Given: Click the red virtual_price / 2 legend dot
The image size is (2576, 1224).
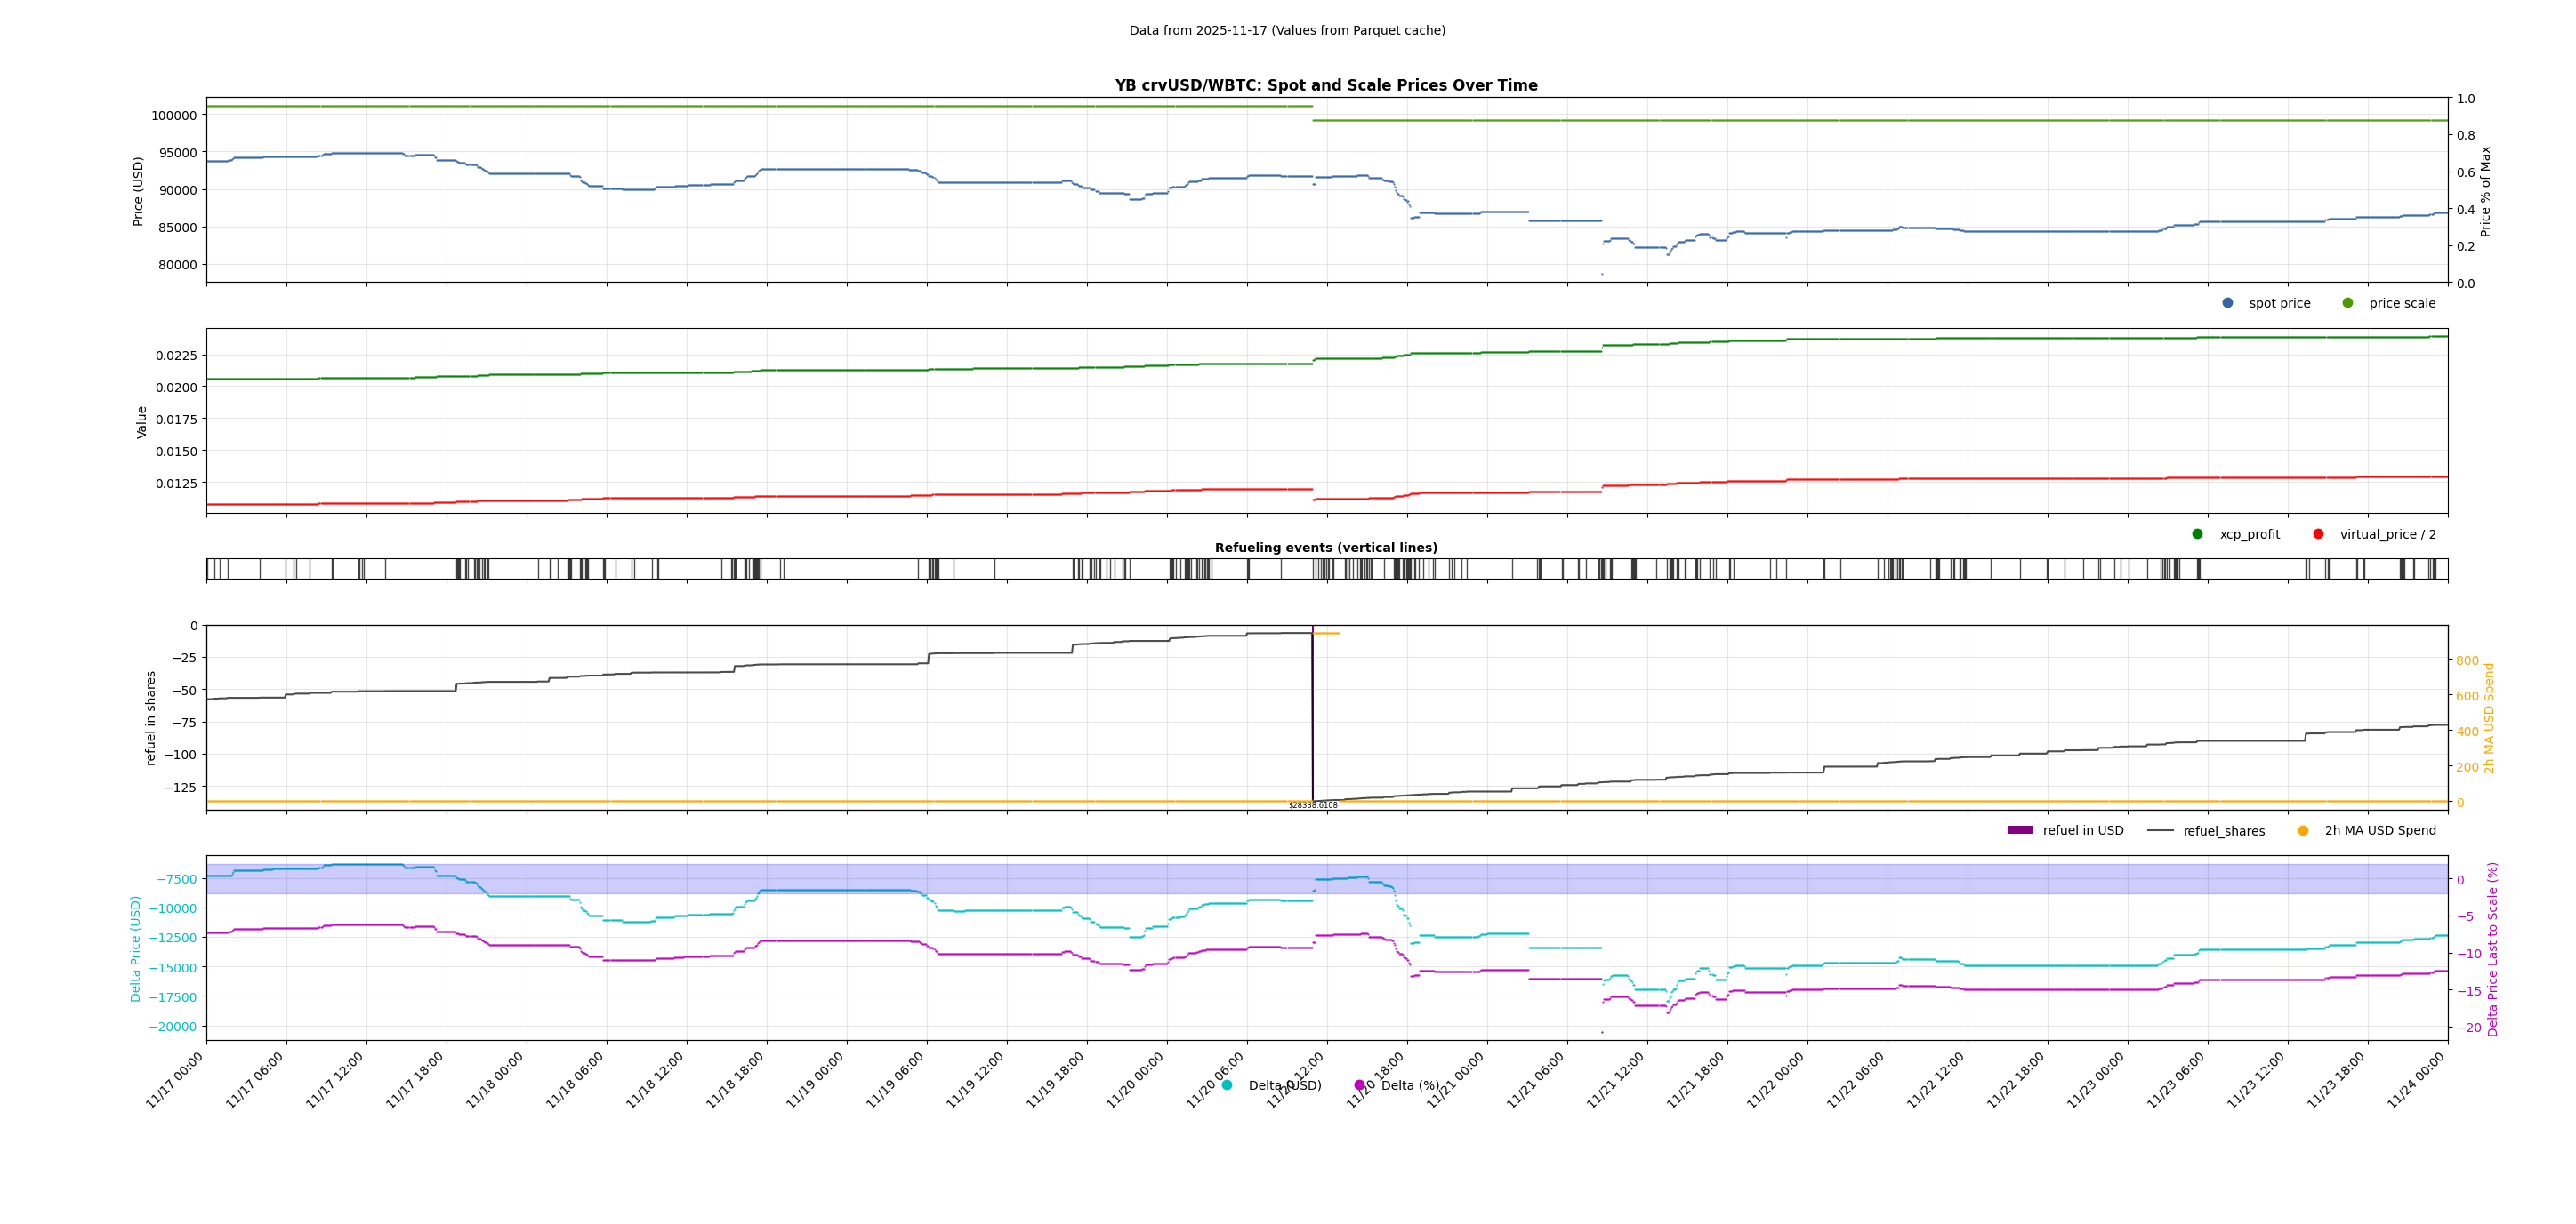Looking at the screenshot, I should (x=2318, y=533).
